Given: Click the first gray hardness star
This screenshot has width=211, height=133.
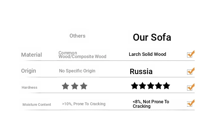Looking at the screenshot, I should point(66,86).
